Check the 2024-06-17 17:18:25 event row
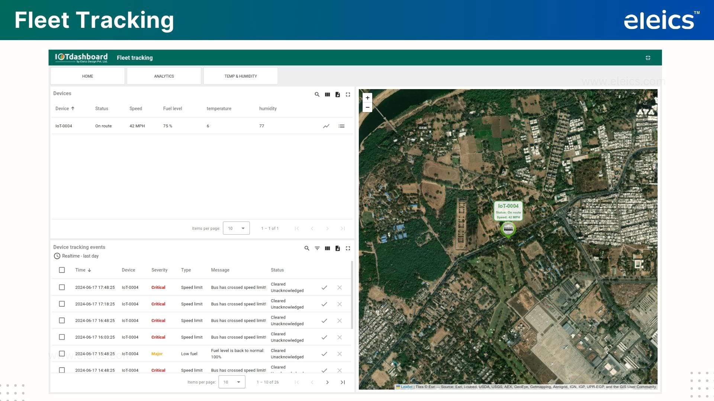The width and height of the screenshot is (714, 401). pyautogui.click(x=62, y=304)
